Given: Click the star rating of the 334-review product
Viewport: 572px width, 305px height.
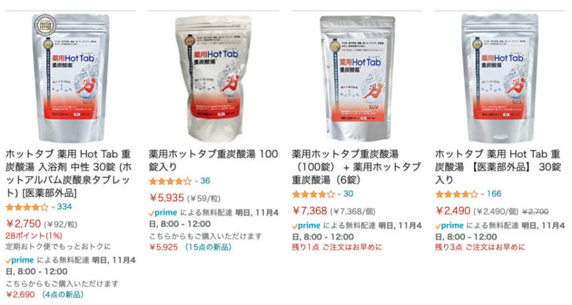Looking at the screenshot, I should tap(27, 207).
